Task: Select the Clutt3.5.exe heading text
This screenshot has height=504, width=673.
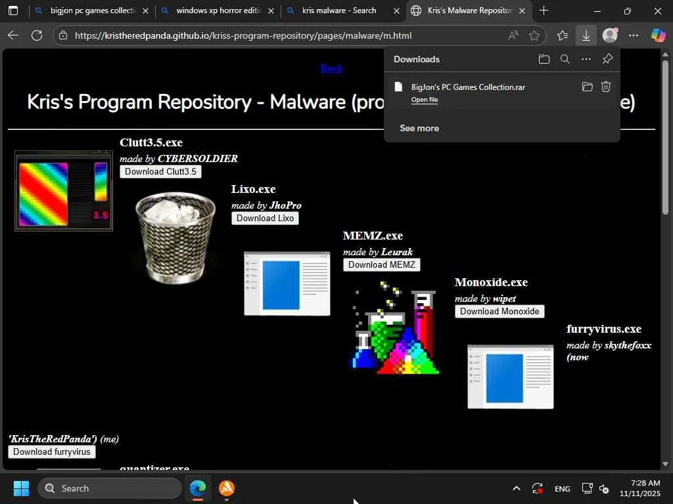Action: click(151, 142)
